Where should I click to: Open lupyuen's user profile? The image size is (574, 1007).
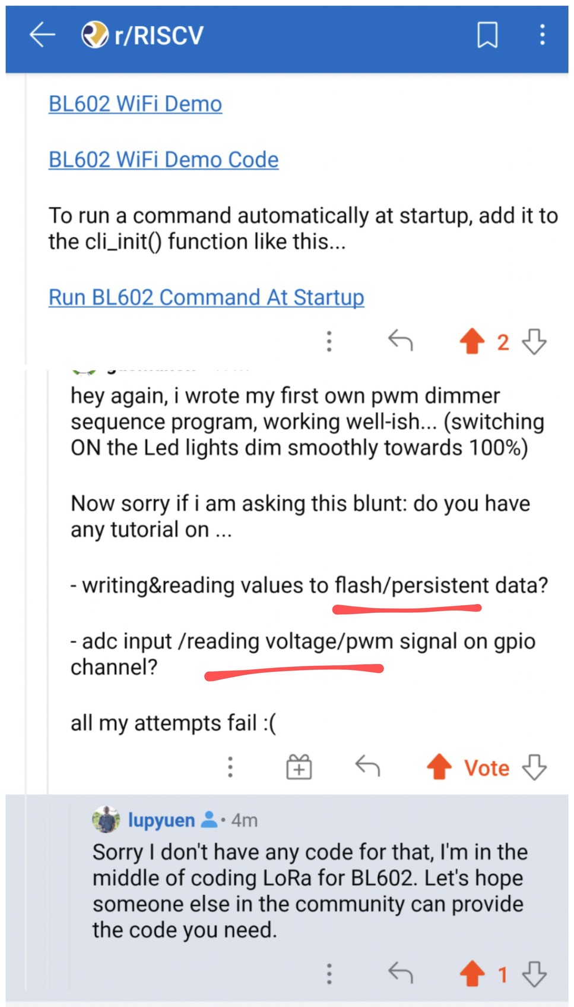coord(161,820)
